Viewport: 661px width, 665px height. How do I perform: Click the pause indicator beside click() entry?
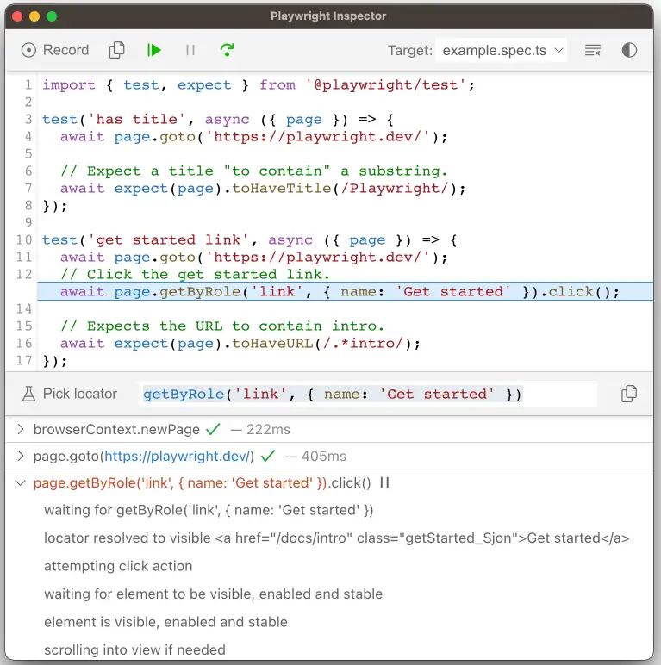[384, 483]
